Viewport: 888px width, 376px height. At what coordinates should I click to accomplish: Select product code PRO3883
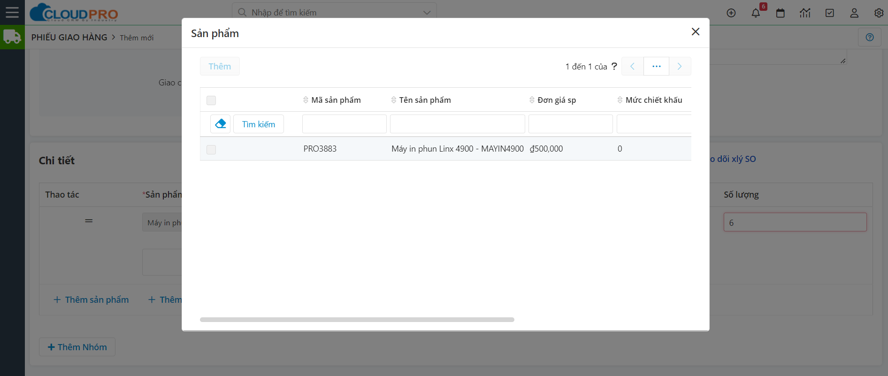pyautogui.click(x=320, y=149)
